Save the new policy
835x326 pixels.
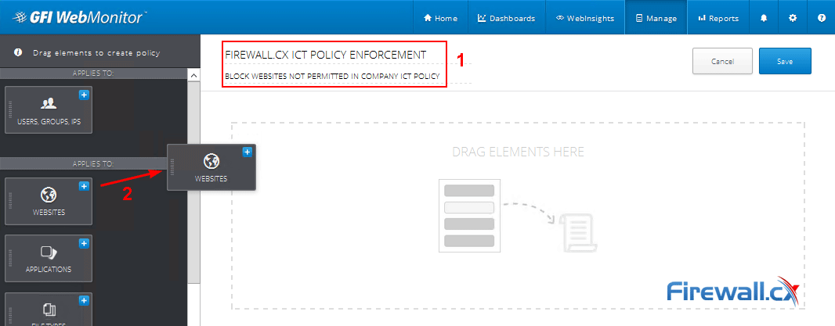(x=785, y=61)
